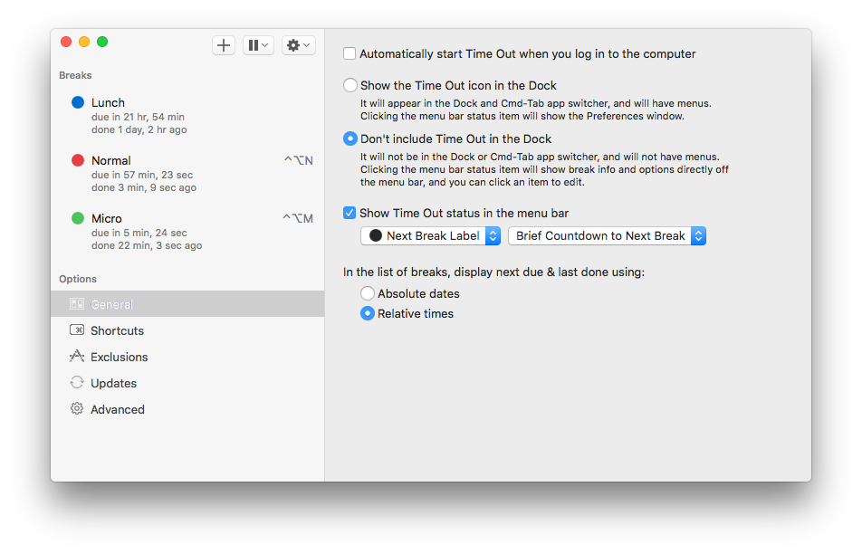The height and width of the screenshot is (554, 862).
Task: Click the Normal break shortcut ^⌥N
Action: point(299,160)
